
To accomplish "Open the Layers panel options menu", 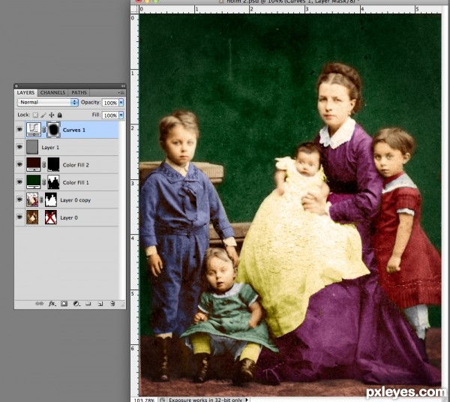I will (x=121, y=93).
